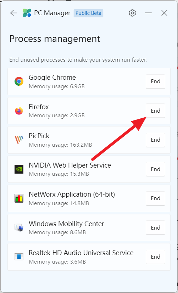Click the back arrow icon
Screen dimensions: 178x293
click(13, 13)
